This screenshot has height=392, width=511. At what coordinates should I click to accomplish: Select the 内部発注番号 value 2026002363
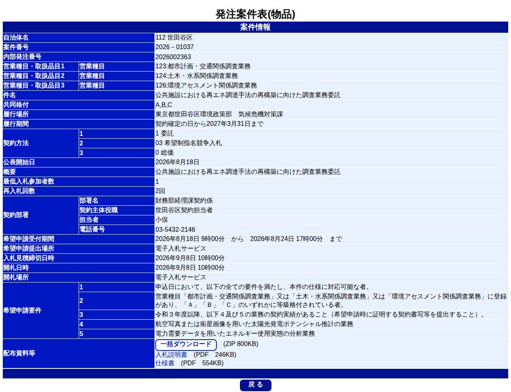(173, 57)
